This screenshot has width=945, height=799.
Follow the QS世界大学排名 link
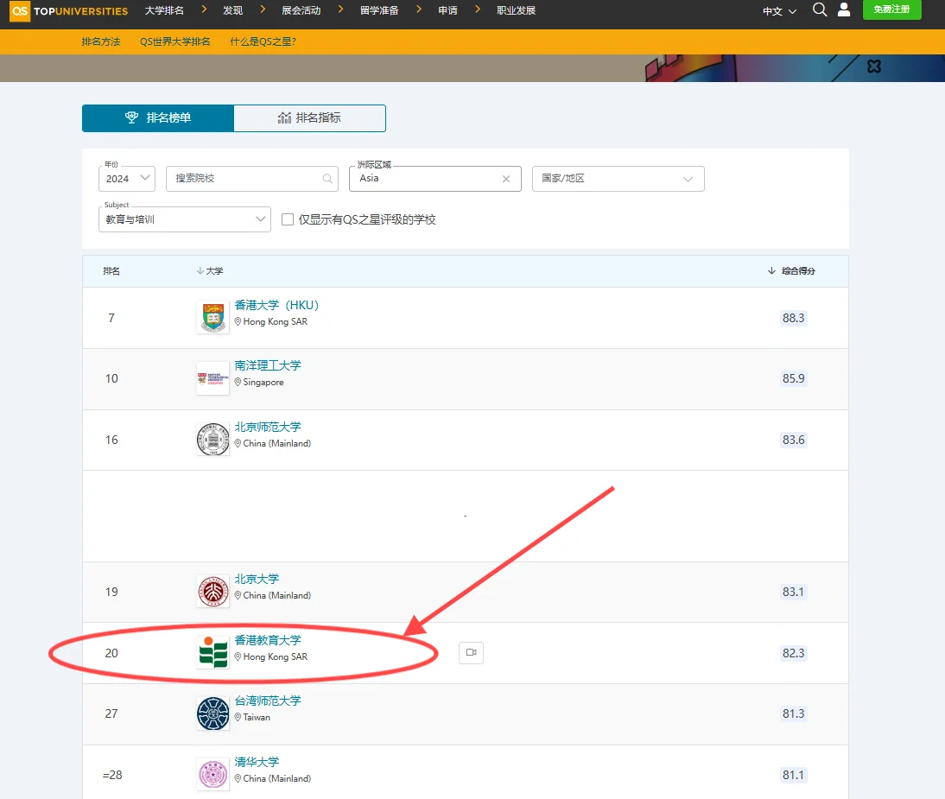click(x=174, y=41)
